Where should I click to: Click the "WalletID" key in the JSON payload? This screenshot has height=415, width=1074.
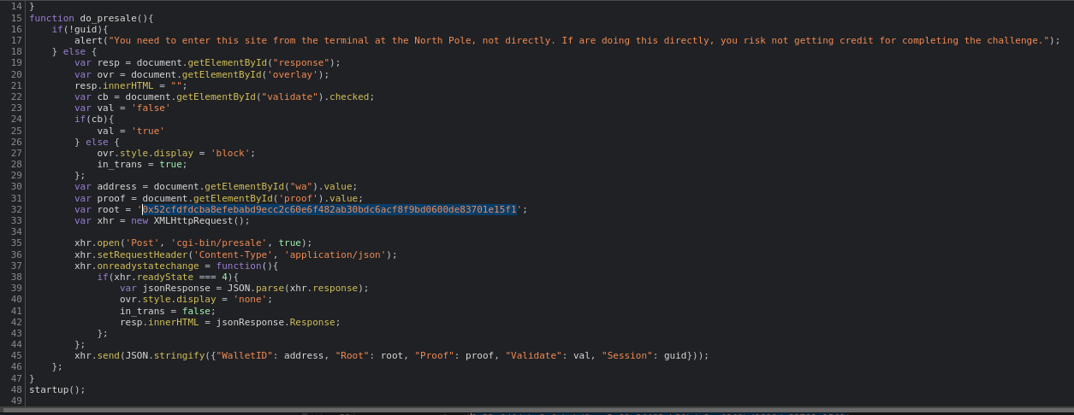[x=244, y=356]
